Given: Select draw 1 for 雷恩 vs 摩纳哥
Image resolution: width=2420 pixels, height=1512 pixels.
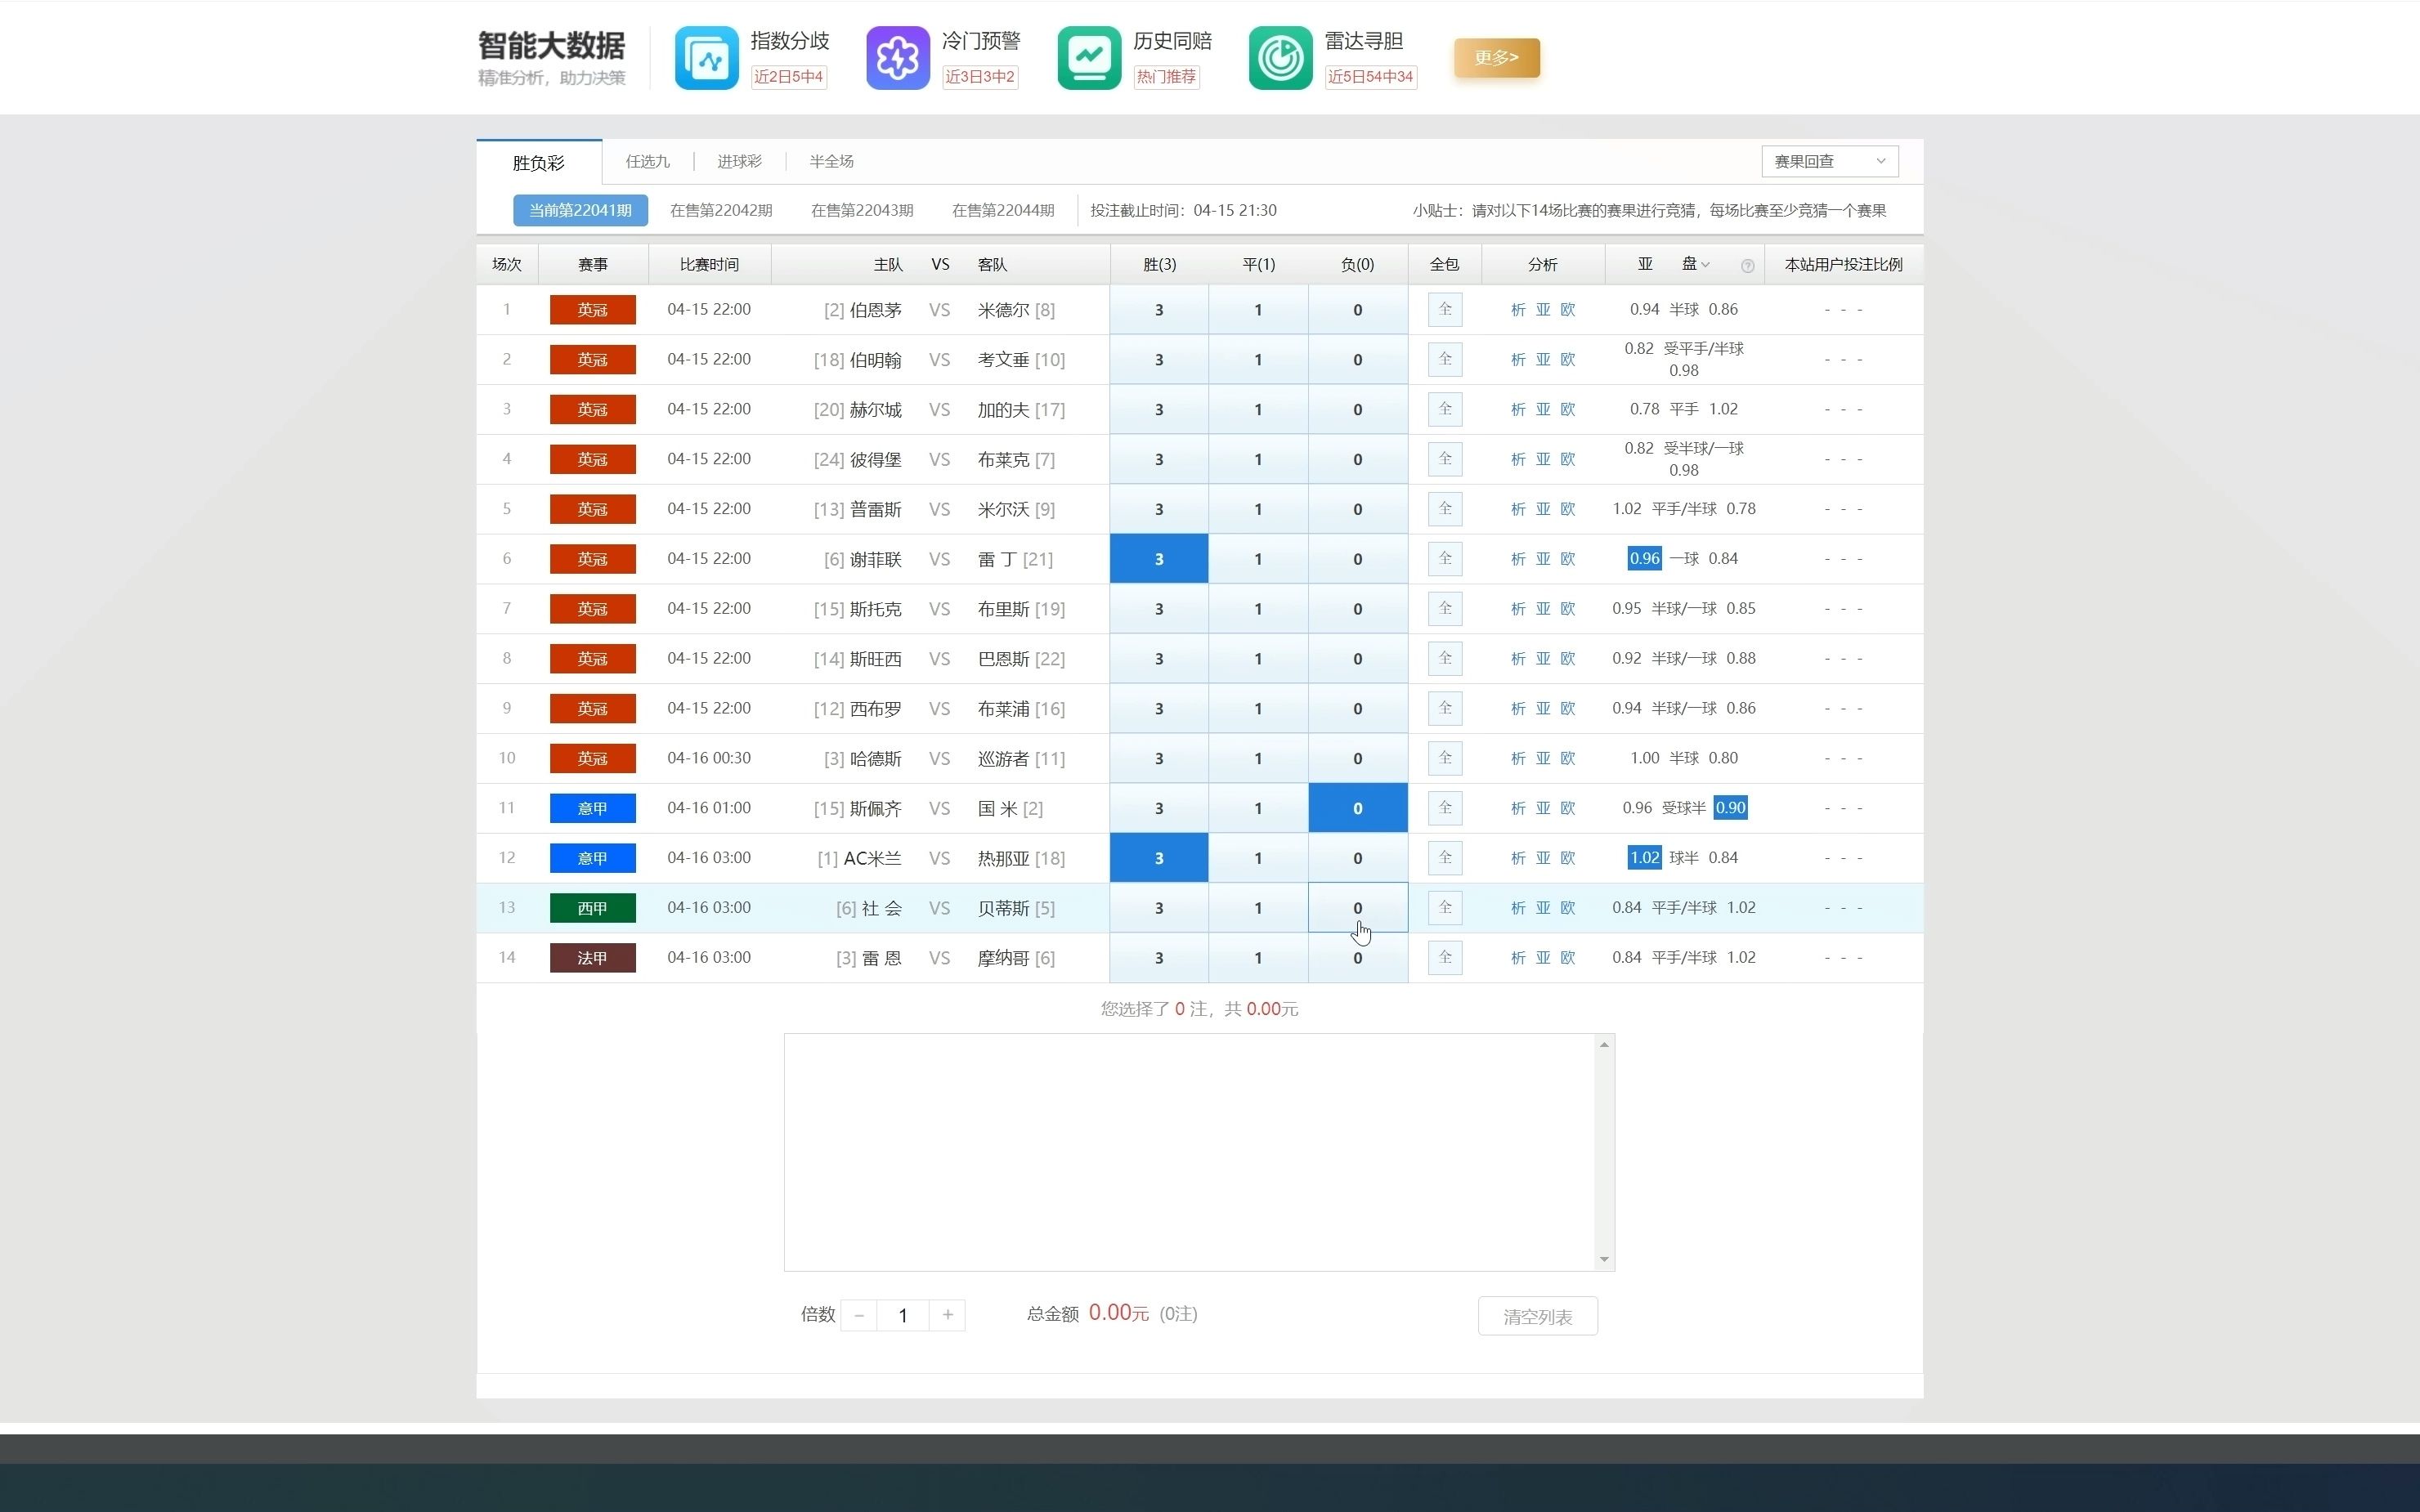Looking at the screenshot, I should [x=1258, y=958].
